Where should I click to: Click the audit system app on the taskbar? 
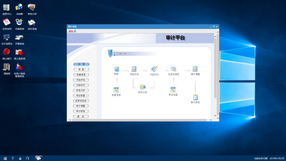[38, 158]
